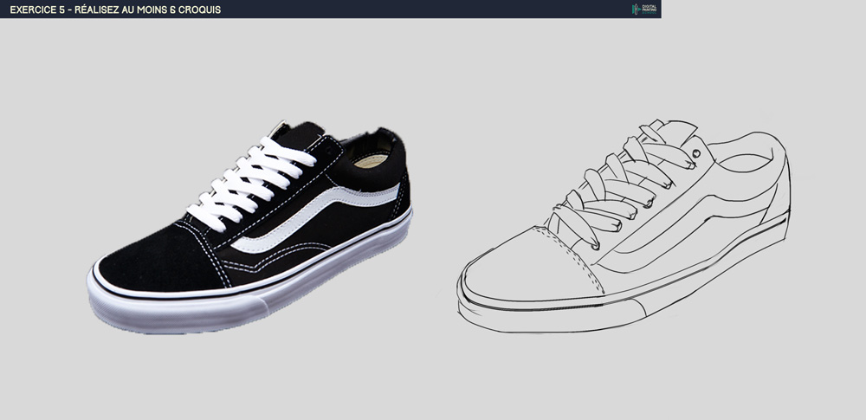This screenshot has height=420, width=866.
Task: Click the word 'CROQUIS' in the header
Action: pyautogui.click(x=196, y=9)
